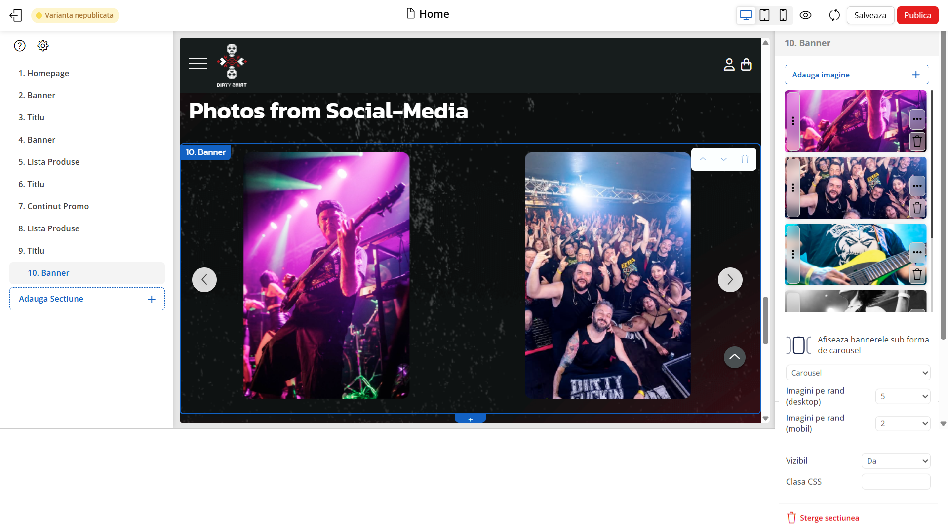Select 5. Lista Produse section

48,162
